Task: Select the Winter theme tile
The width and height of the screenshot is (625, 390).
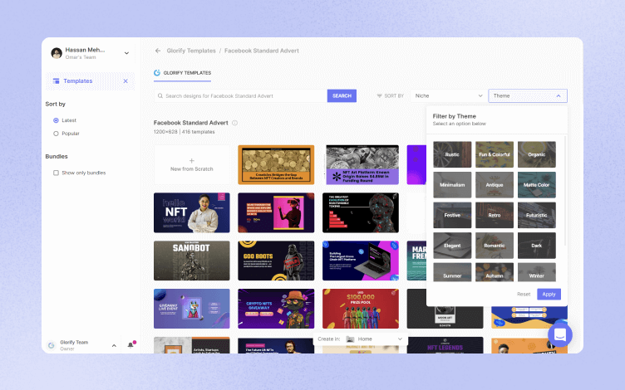Action: point(537,272)
